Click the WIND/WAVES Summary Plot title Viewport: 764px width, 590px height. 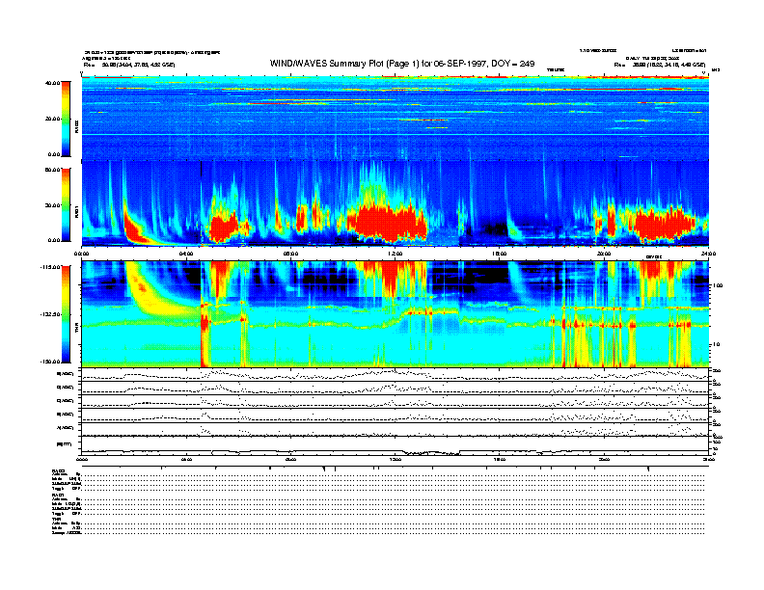point(402,64)
